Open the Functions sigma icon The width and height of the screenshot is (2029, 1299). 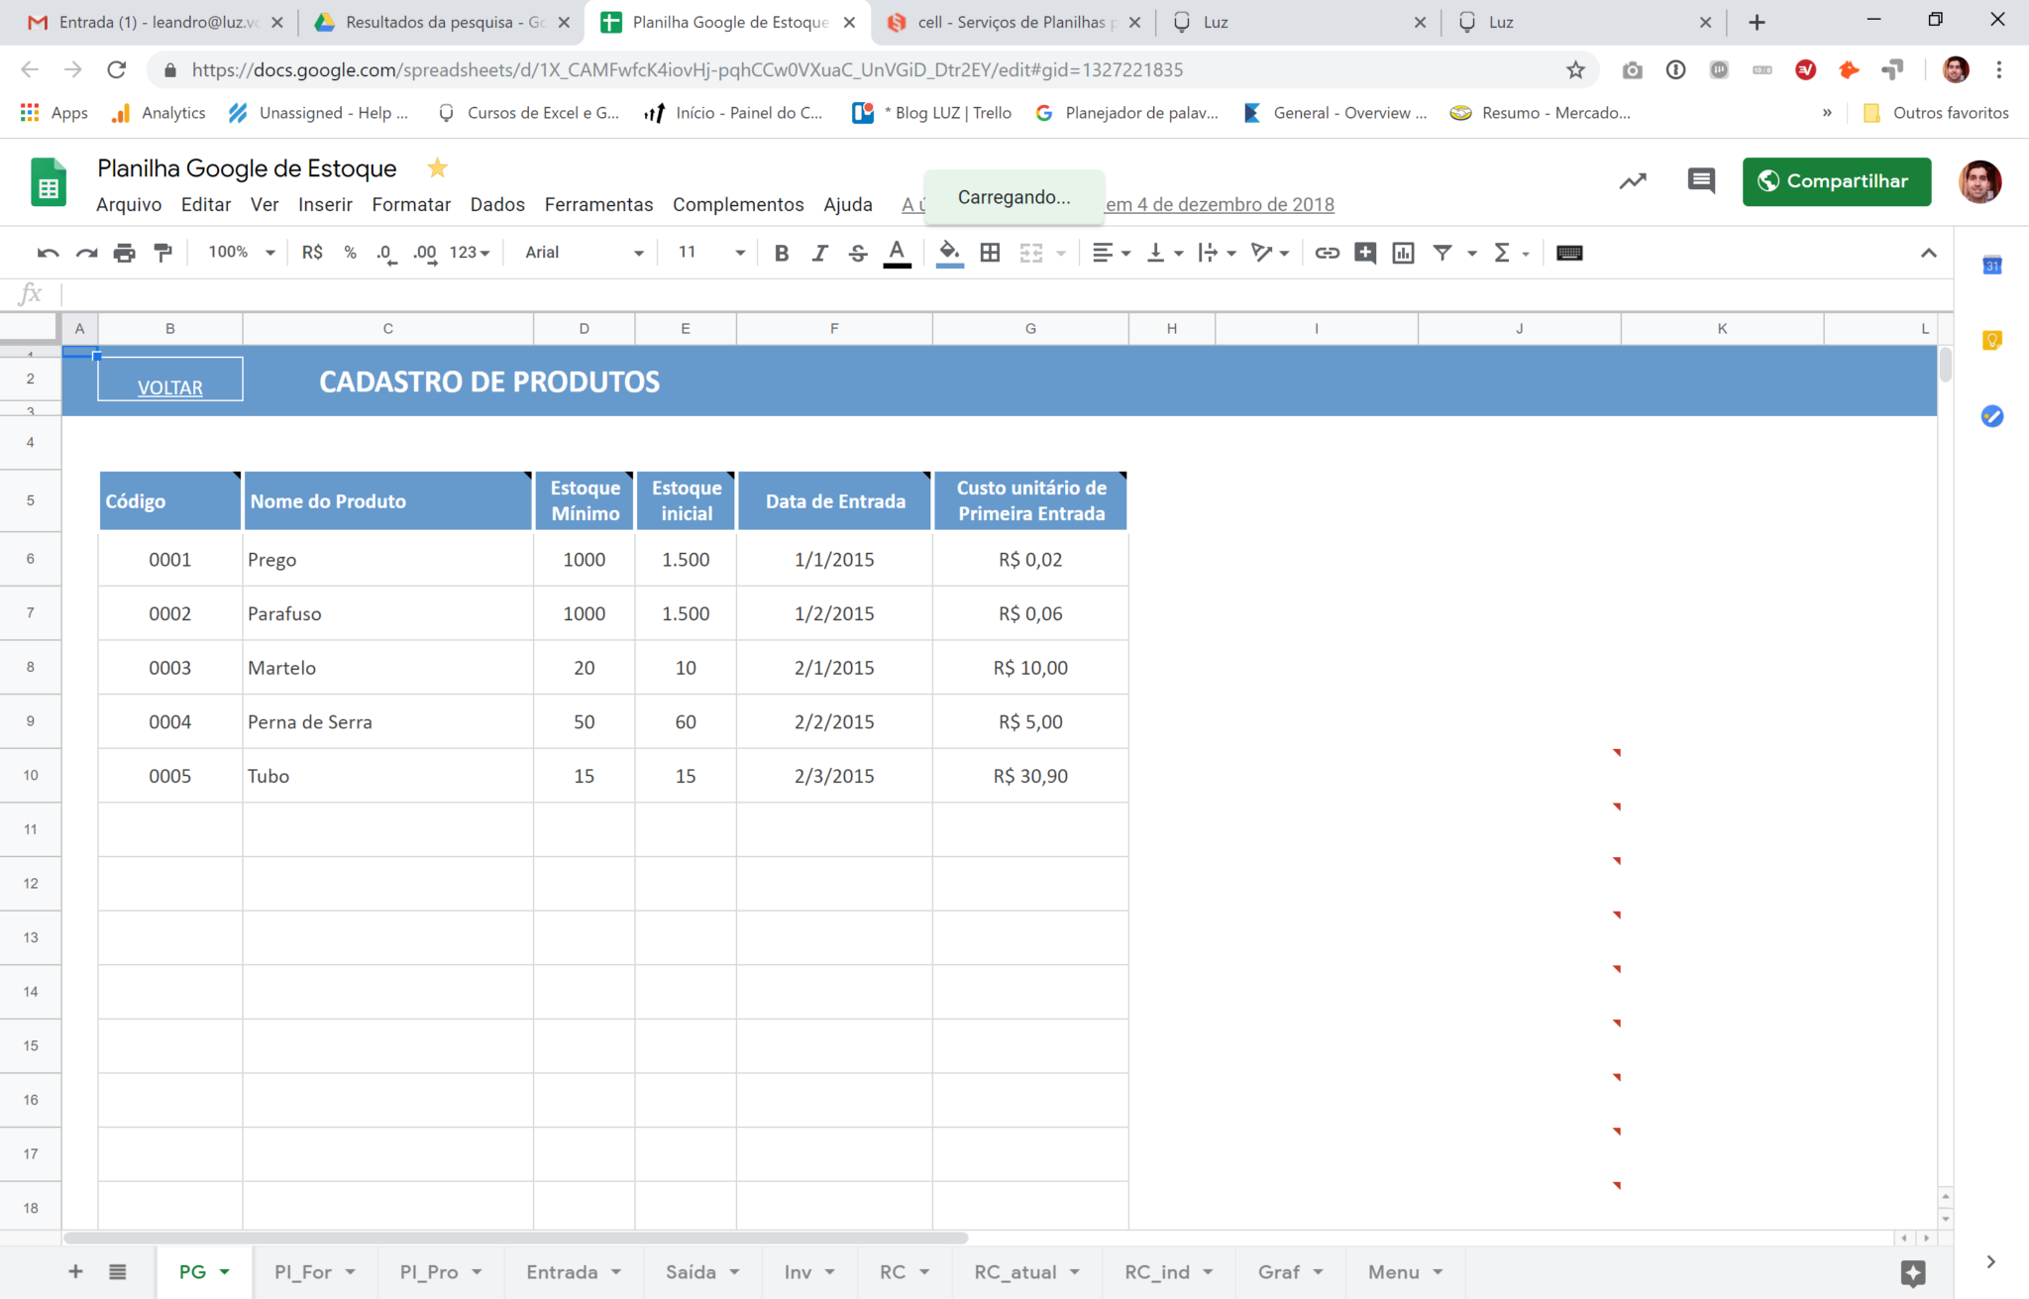coord(1502,253)
